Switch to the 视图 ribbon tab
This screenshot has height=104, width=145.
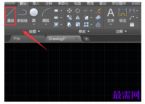[x=78, y=4]
